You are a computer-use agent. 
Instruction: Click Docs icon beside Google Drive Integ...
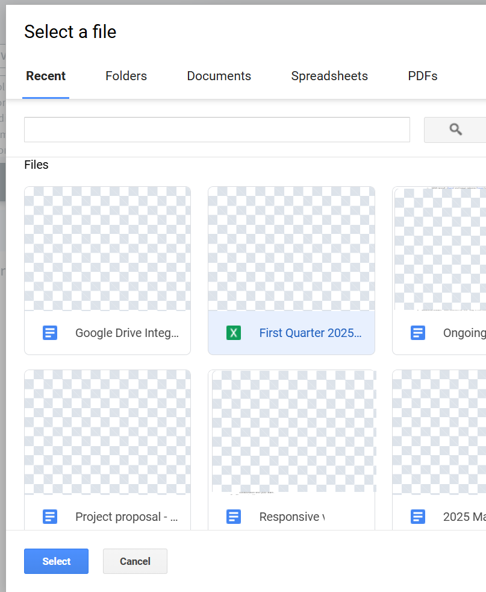(50, 333)
